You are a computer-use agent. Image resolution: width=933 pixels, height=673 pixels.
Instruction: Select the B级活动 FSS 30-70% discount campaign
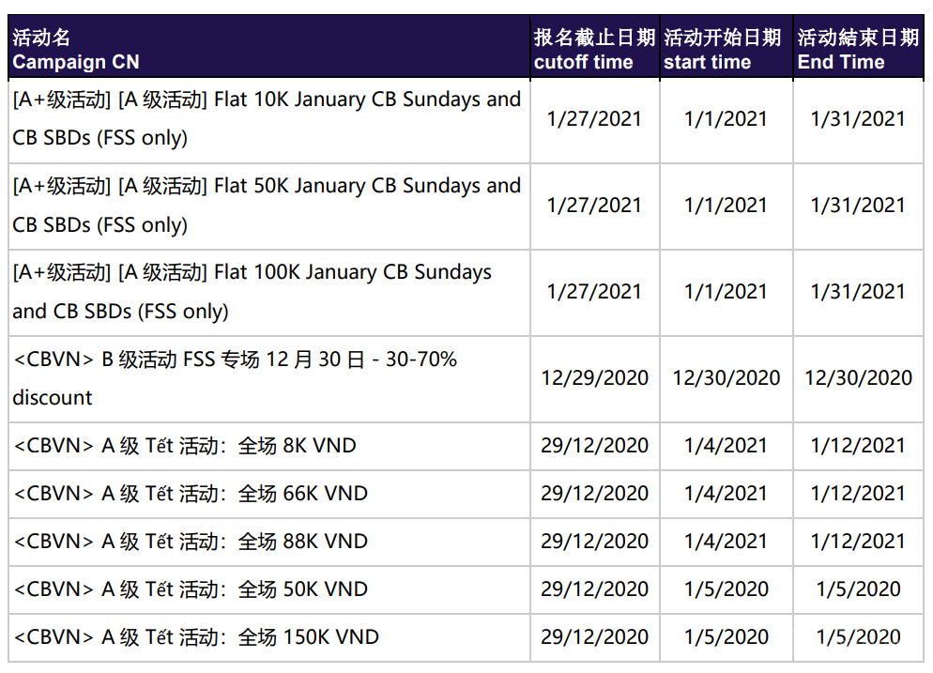[x=235, y=377]
